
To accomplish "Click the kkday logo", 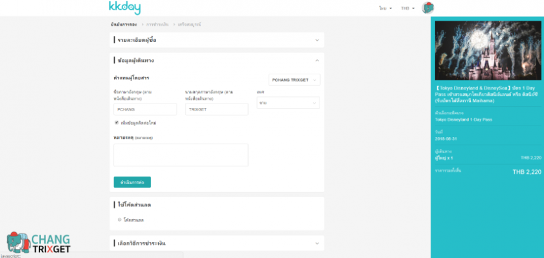I will pyautogui.click(x=124, y=8).
